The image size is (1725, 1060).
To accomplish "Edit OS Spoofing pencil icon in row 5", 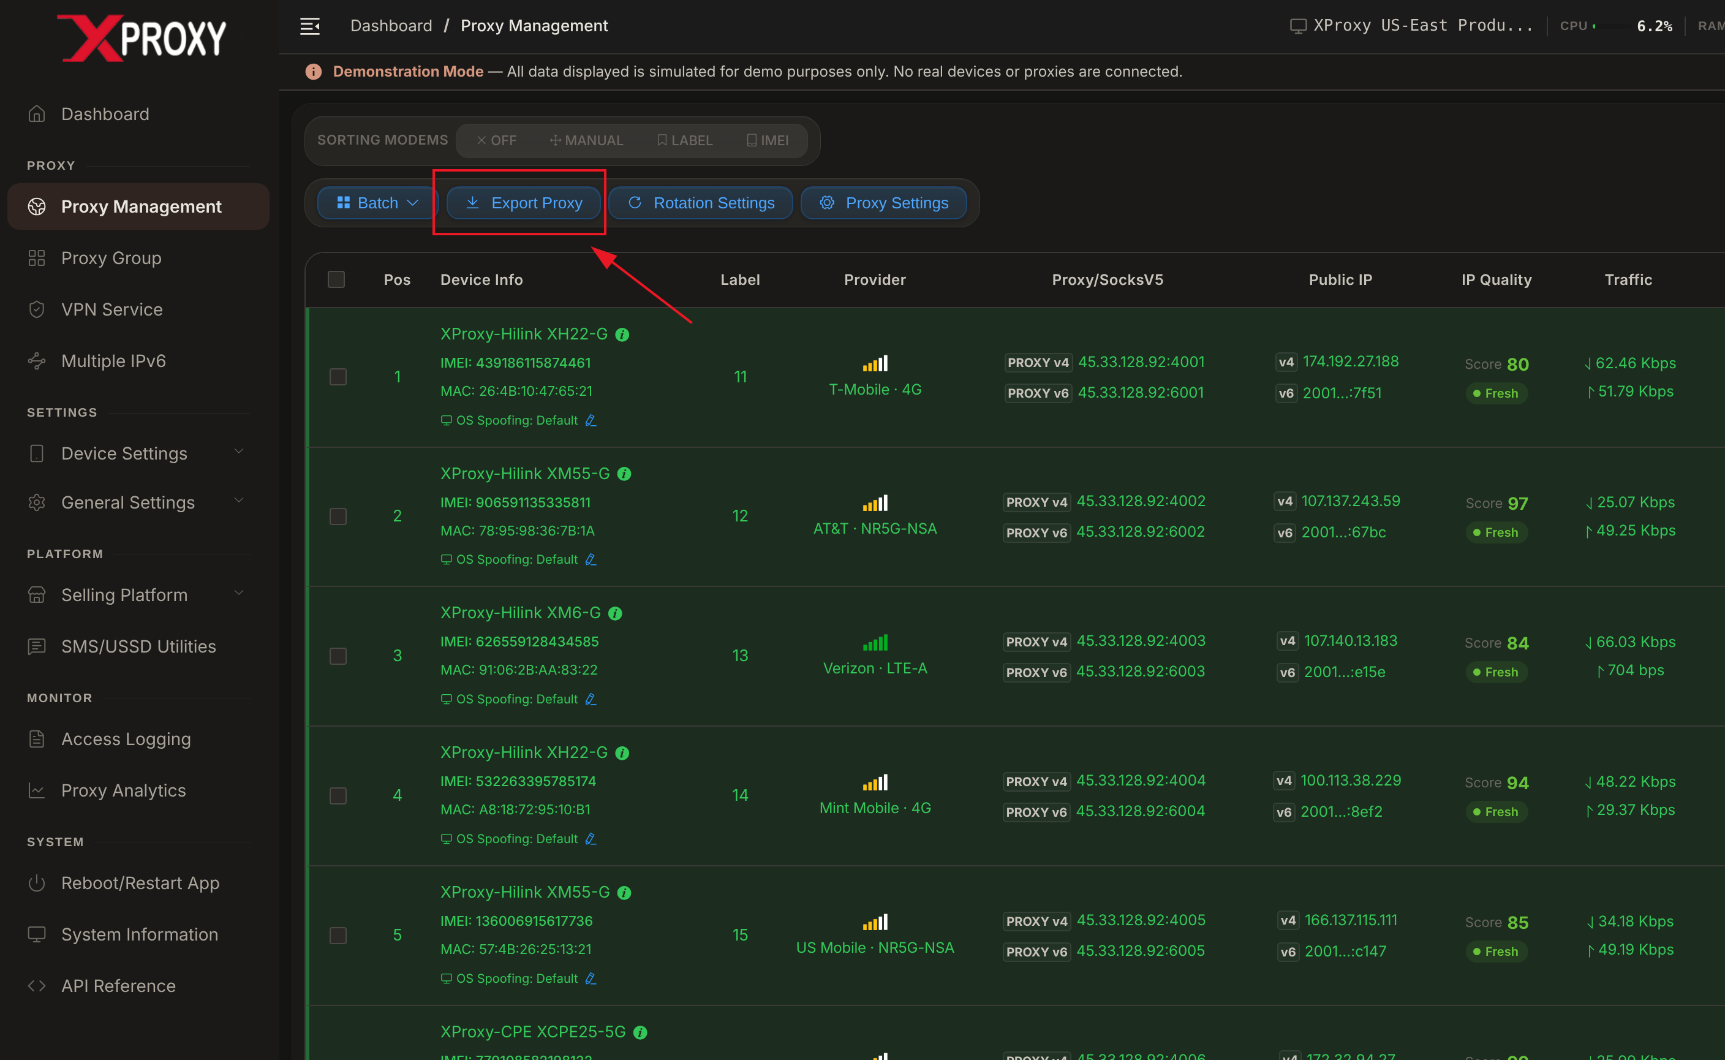I will [x=591, y=978].
